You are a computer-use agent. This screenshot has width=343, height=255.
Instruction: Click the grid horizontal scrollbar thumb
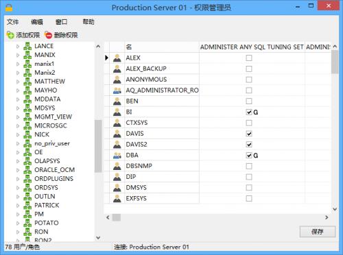tap(117, 217)
